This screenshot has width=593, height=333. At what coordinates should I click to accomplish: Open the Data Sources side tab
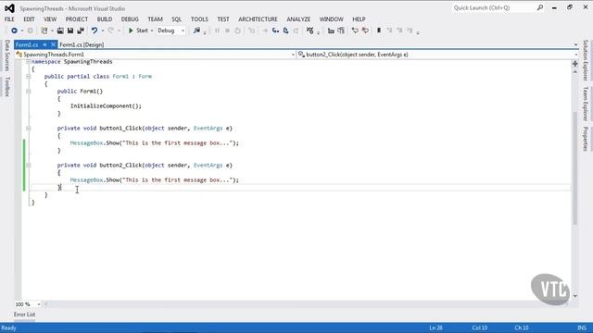point(6,55)
